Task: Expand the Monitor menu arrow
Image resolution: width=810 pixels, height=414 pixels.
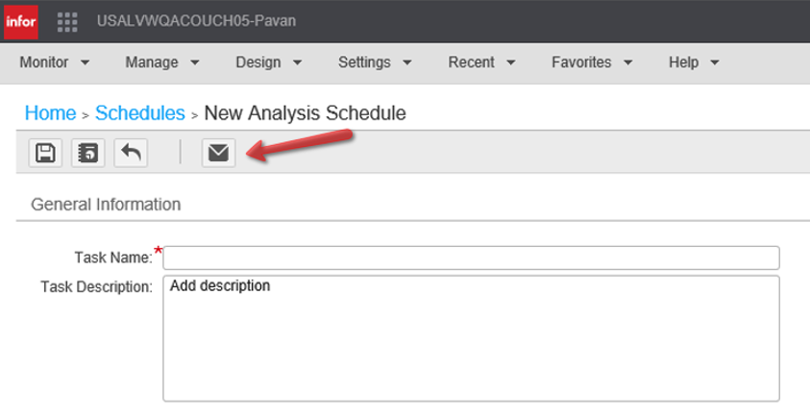Action: [x=86, y=63]
